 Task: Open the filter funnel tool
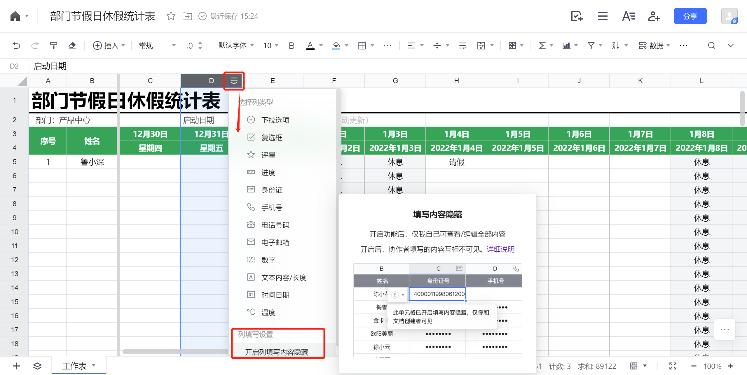(591, 45)
